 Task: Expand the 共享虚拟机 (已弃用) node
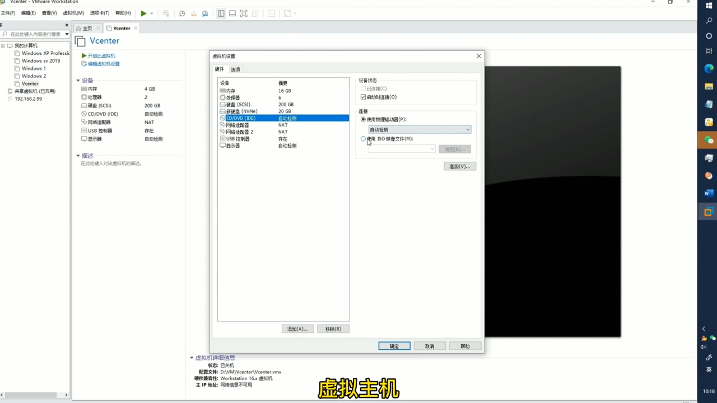31,91
